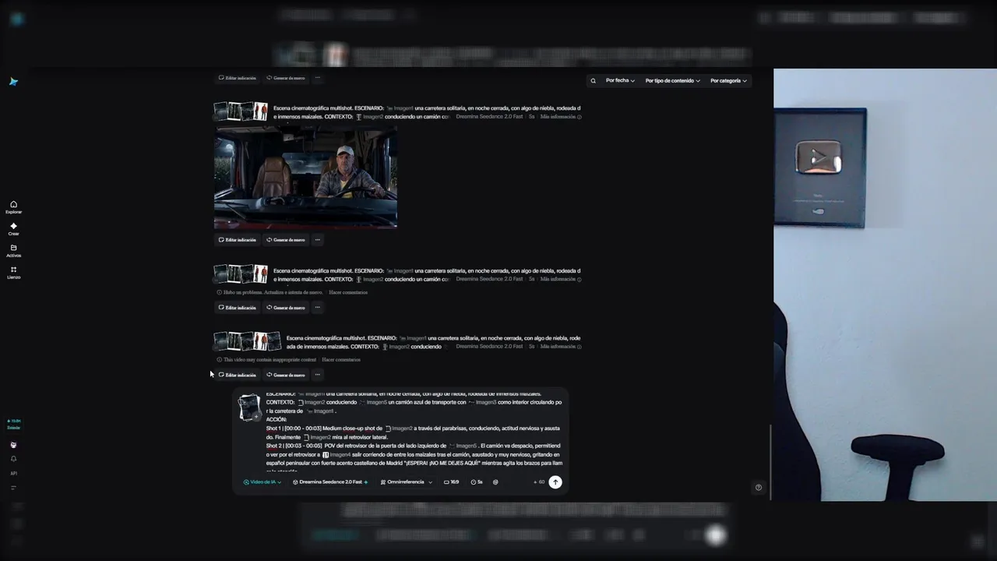Image resolution: width=997 pixels, height=561 pixels.
Task: Open reference thumbnails of the failed generation prompt
Action: (x=241, y=274)
